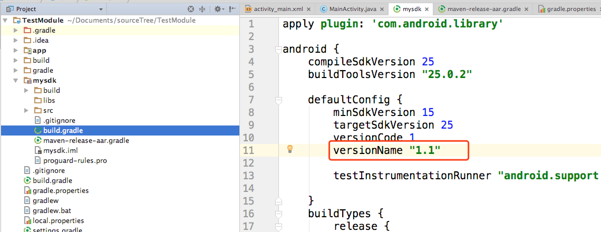Close the activity_main.xml tab

[x=308, y=9]
